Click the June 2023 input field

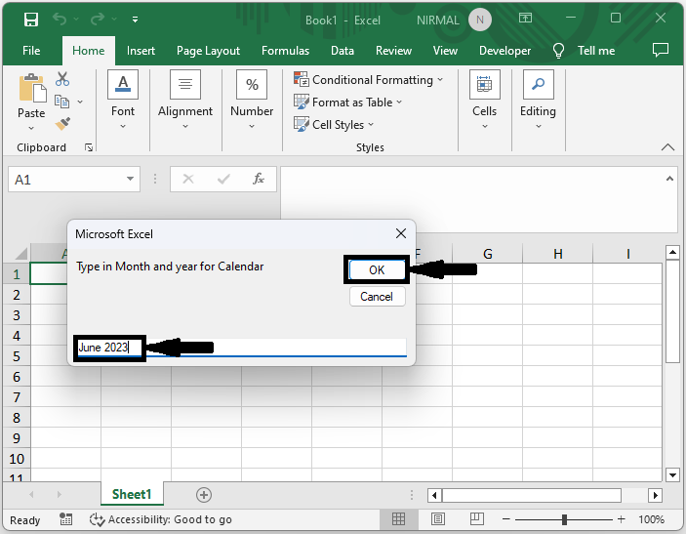coord(241,348)
